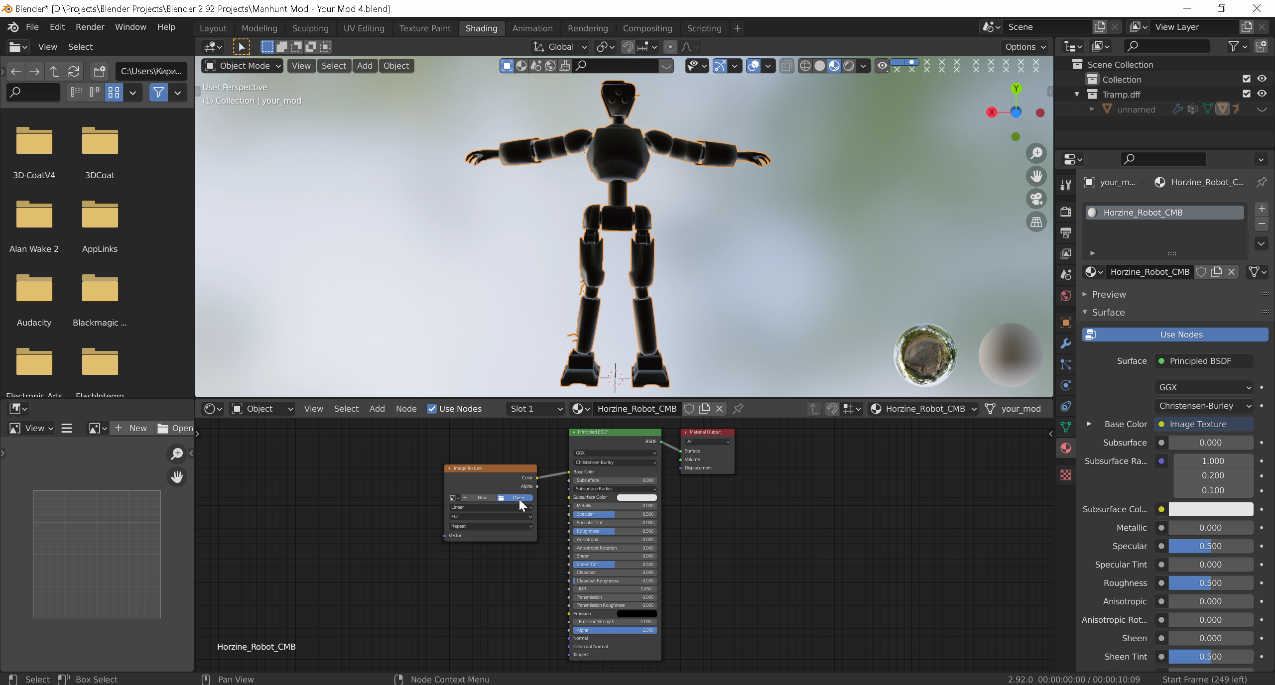Open the Object Mode dropdown
The width and height of the screenshot is (1275, 685).
tap(243, 66)
